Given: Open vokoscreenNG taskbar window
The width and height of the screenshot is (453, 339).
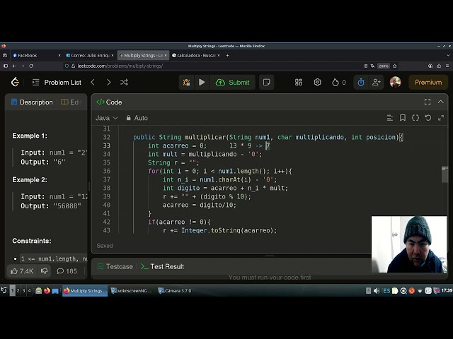Looking at the screenshot, I should [x=132, y=290].
